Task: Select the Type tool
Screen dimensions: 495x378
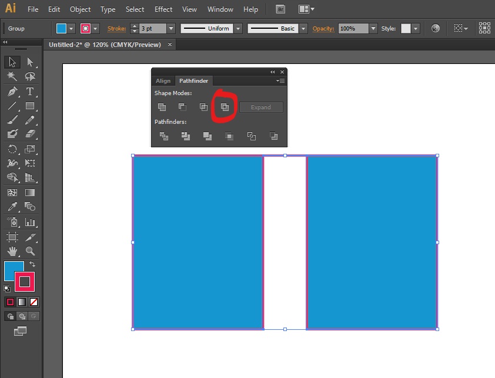Action: 30,92
